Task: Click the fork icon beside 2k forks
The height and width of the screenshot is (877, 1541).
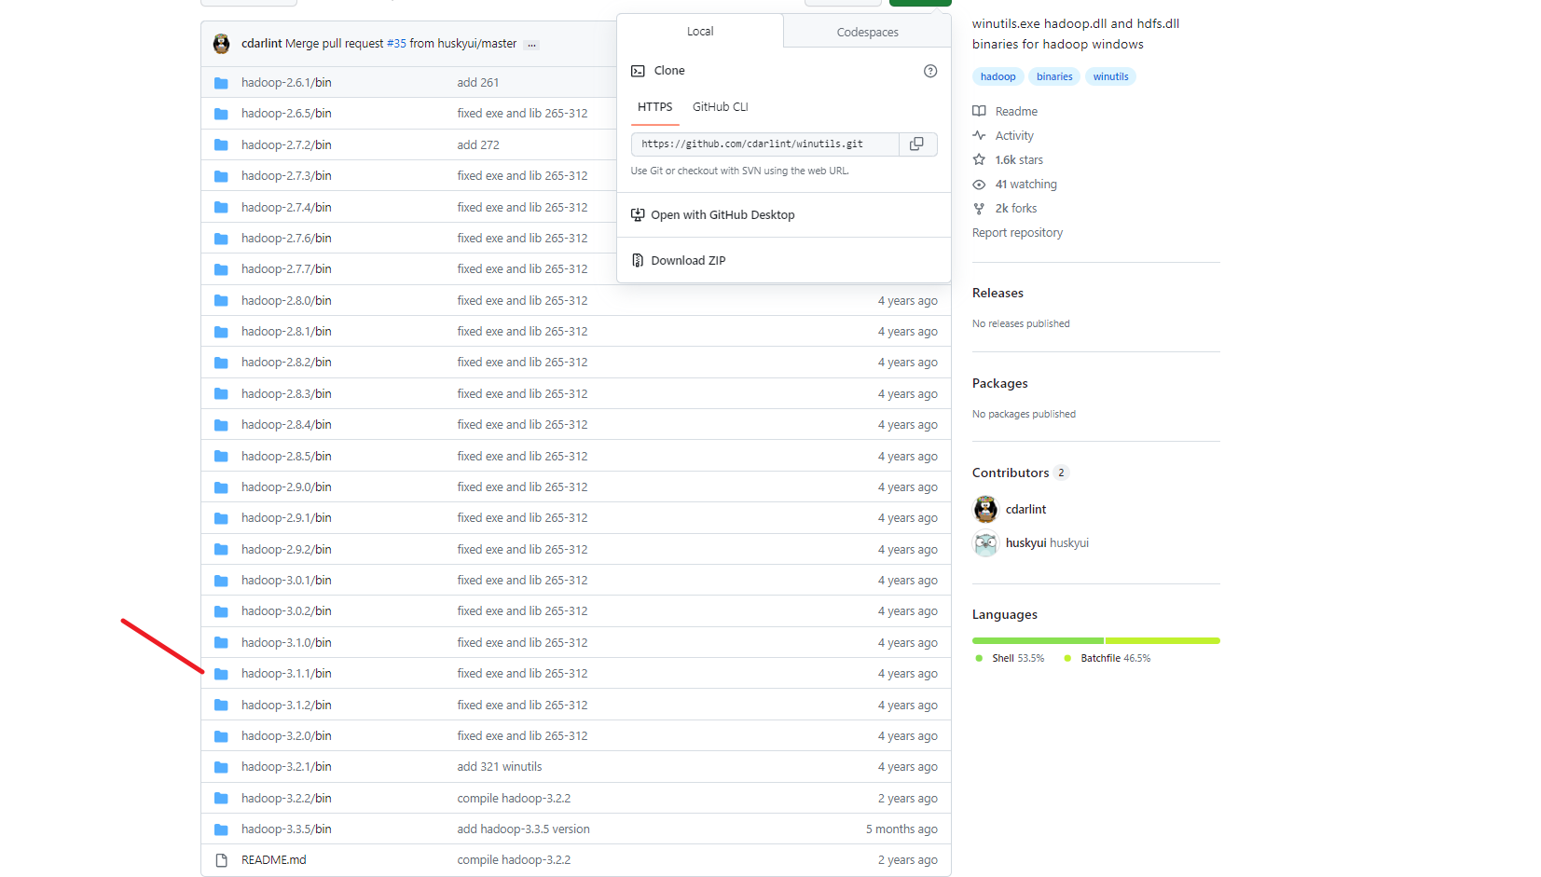Action: point(979,209)
